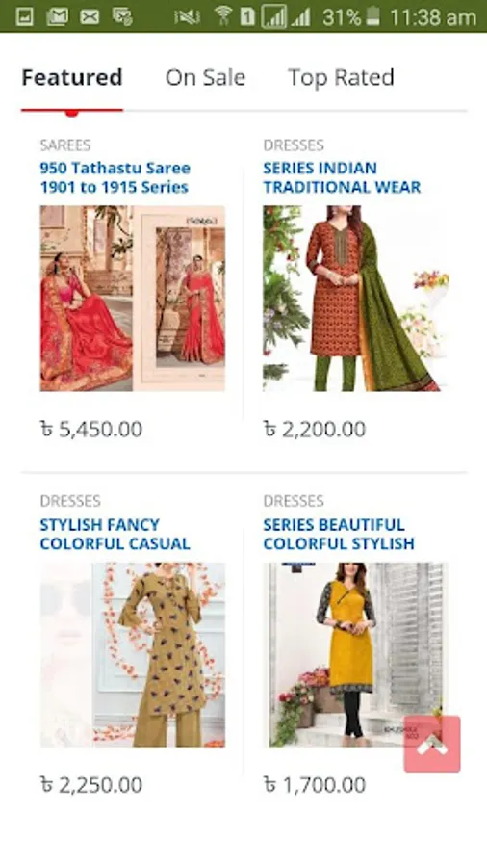Tap the red saree product image
The image size is (487, 867).
tap(133, 299)
